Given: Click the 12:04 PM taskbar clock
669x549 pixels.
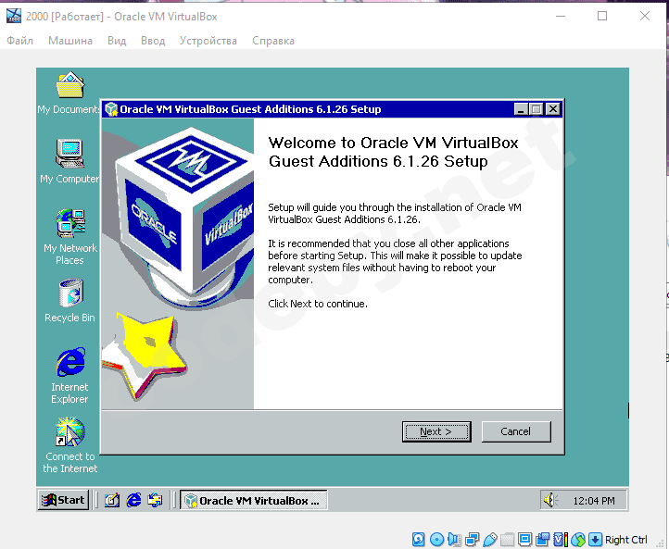Looking at the screenshot, I should click(594, 501).
